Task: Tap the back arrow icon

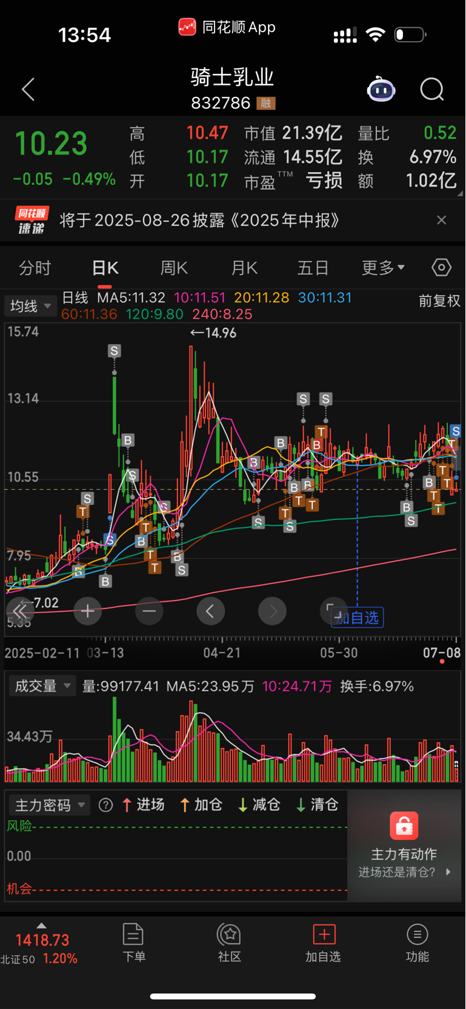Action: pos(28,90)
